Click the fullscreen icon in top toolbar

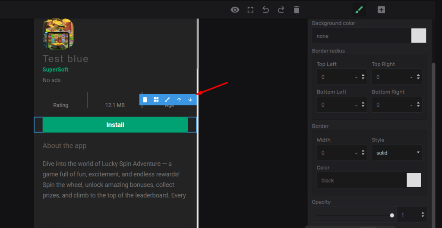(x=250, y=10)
